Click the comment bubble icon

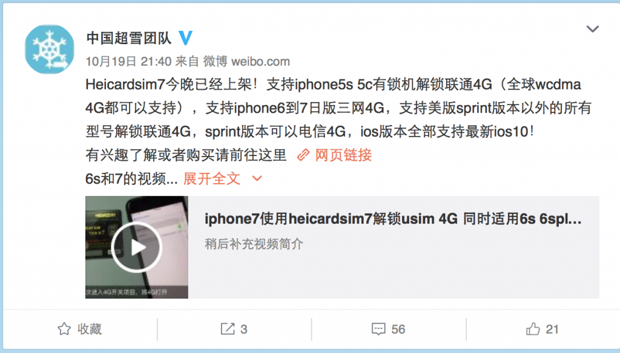click(x=378, y=329)
